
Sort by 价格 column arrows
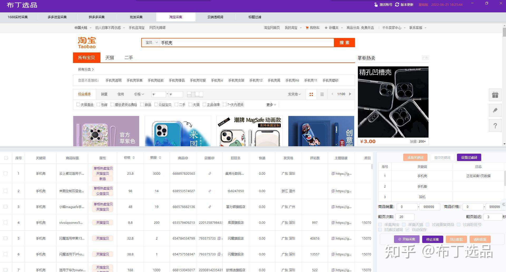134,158
